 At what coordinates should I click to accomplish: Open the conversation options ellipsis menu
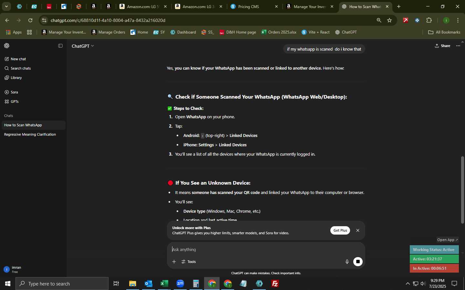point(458,46)
